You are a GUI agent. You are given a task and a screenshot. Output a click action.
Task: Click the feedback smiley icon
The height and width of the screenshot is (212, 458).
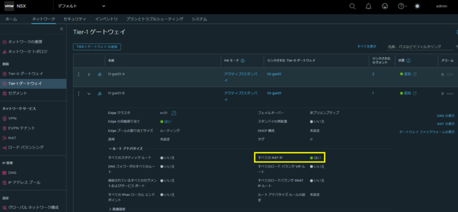coord(385,6)
